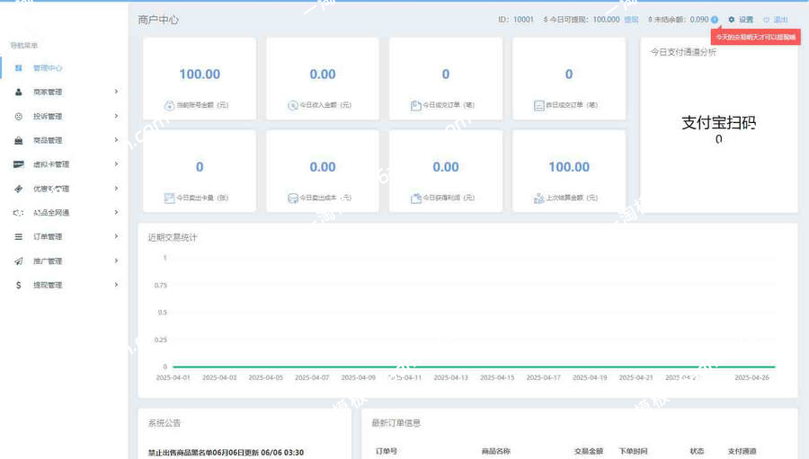Click the 订单管理 list icon
Viewport: 809px width, 459px height.
19,237
